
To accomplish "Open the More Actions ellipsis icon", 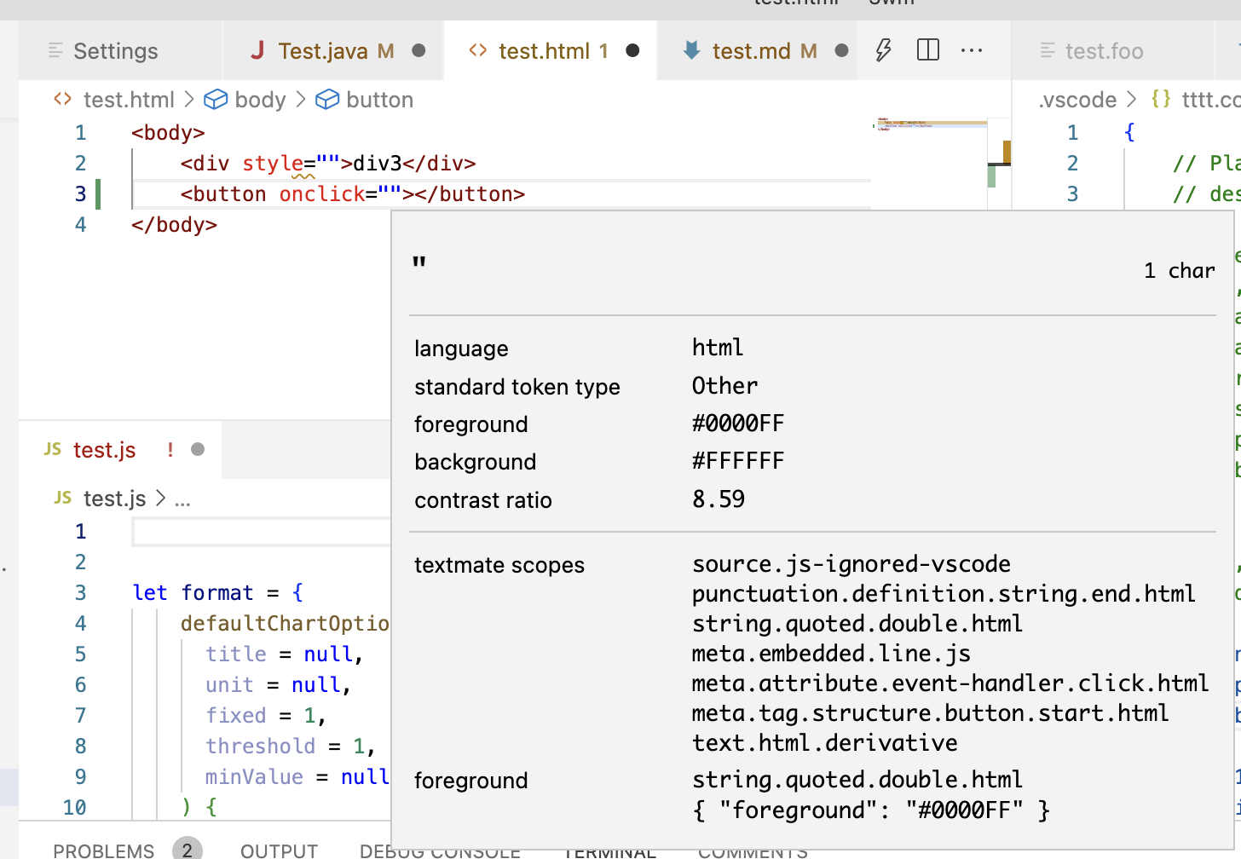I will [972, 50].
